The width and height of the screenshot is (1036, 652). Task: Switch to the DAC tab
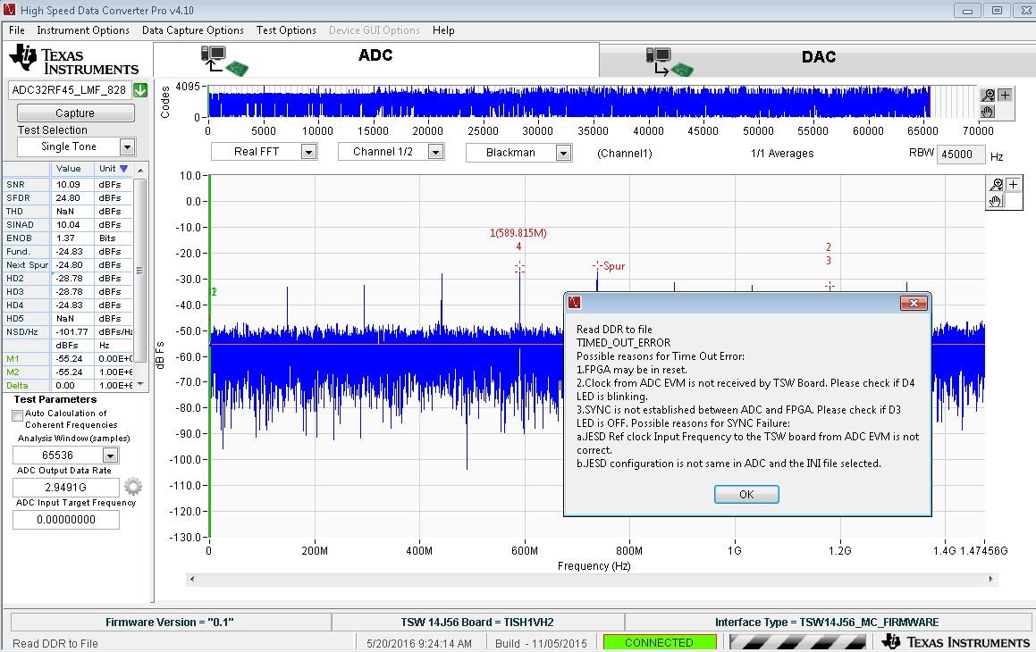pyautogui.click(x=817, y=61)
